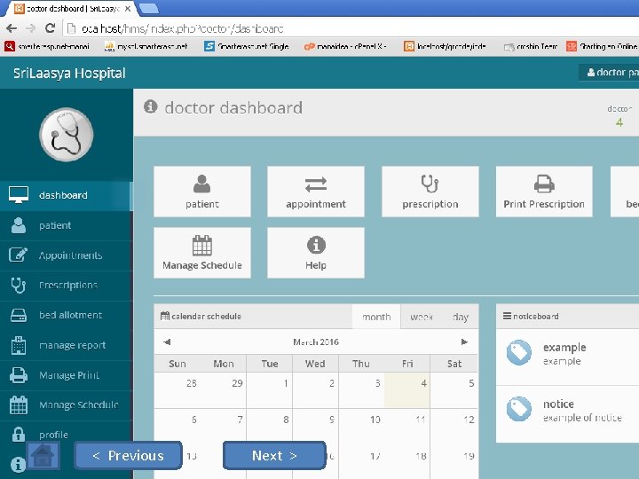Screen dimensions: 639x479
Task: Click the profile lock icon
Action: click(x=19, y=435)
